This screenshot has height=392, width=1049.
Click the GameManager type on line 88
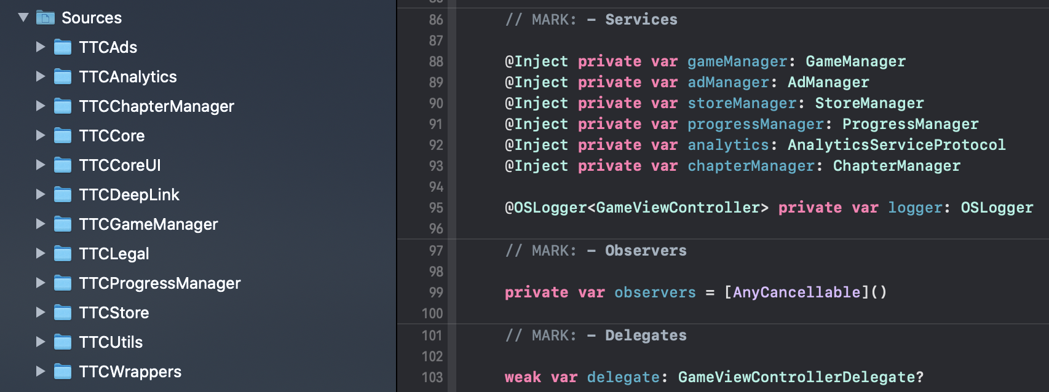point(855,61)
